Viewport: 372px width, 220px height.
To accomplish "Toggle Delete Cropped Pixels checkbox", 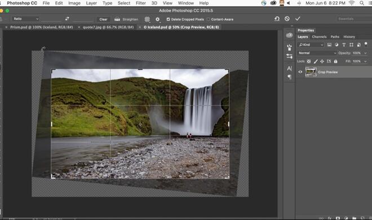I will point(168,19).
